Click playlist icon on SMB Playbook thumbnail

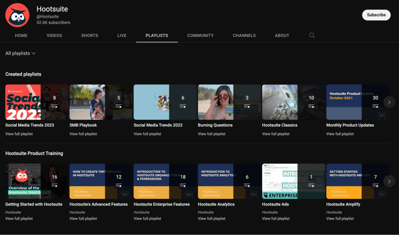tap(118, 106)
